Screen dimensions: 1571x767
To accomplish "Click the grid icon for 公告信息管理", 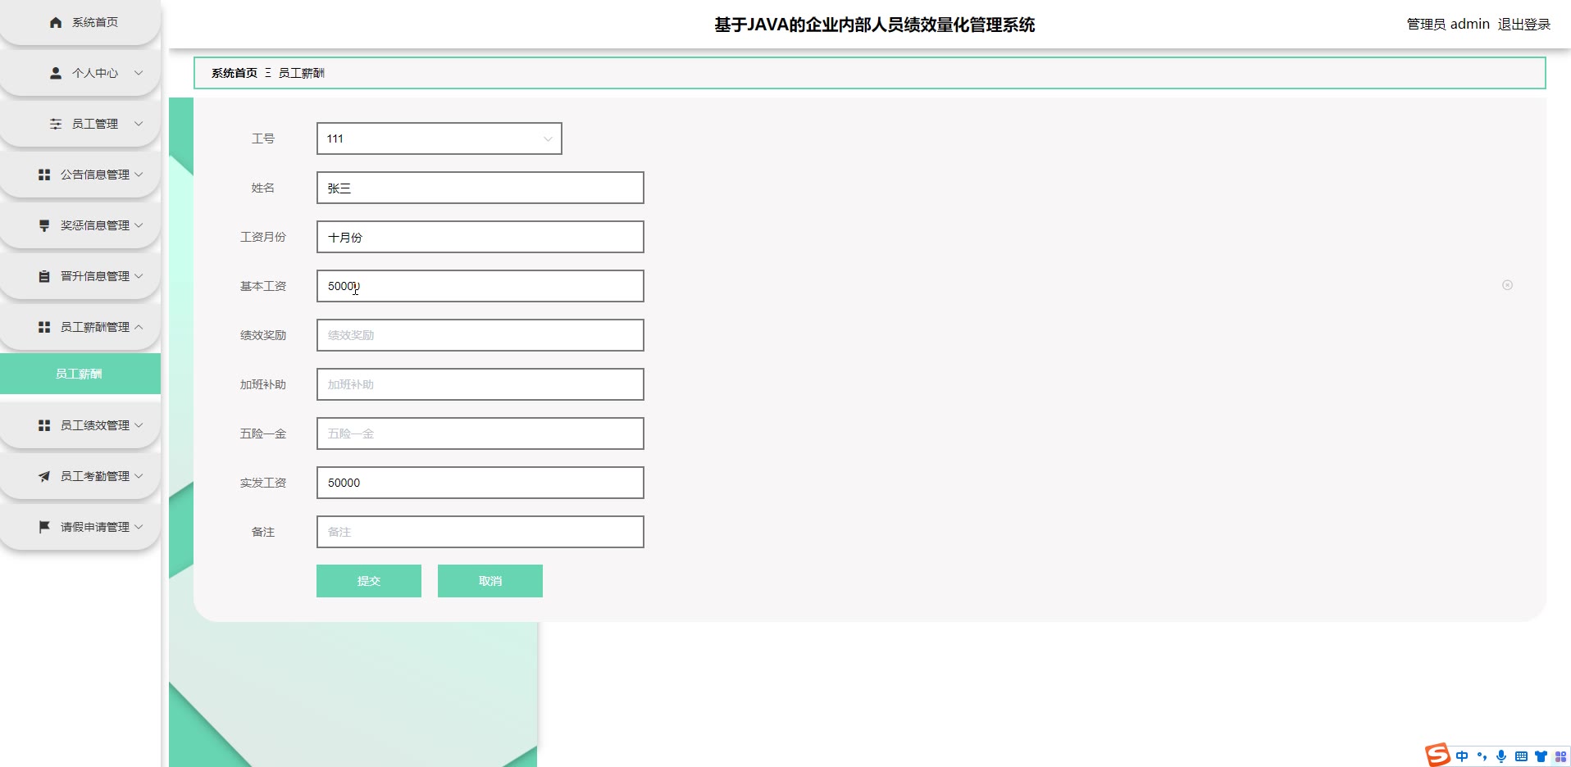I will pyautogui.click(x=44, y=175).
